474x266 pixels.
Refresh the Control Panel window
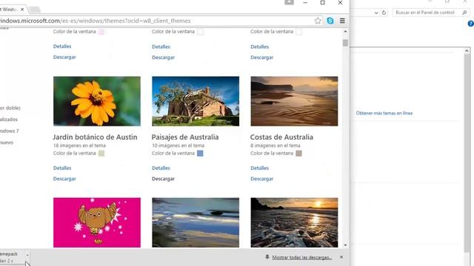[384, 13]
